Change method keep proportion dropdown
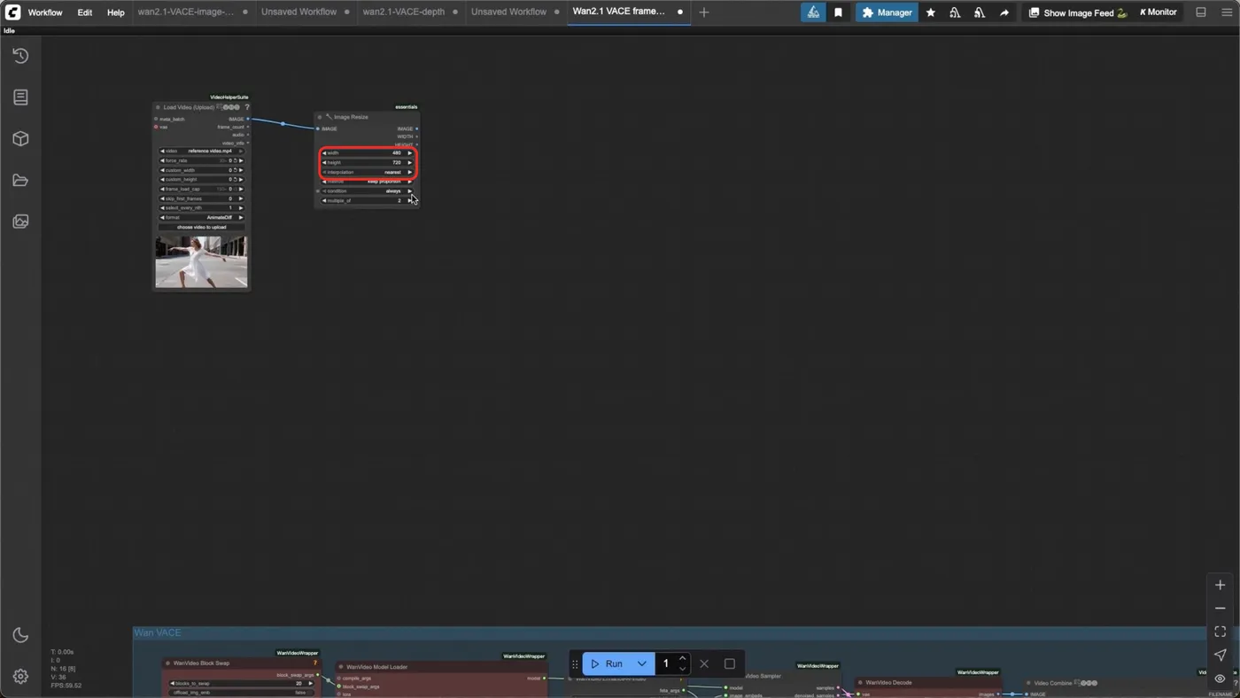The width and height of the screenshot is (1240, 698). click(x=367, y=182)
